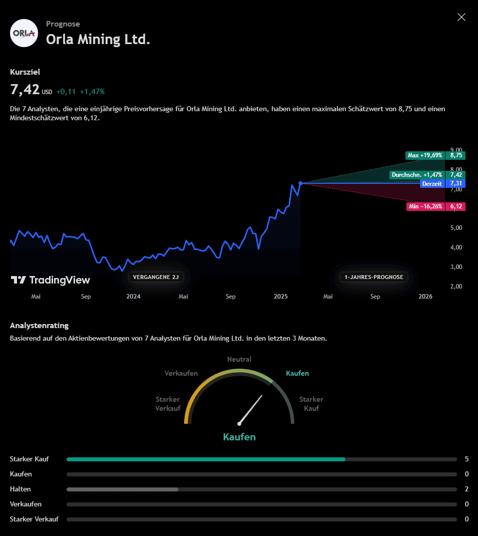Click the 1-JAHRES-PROGNOSE chart badge
The image size is (478, 536).
(374, 277)
